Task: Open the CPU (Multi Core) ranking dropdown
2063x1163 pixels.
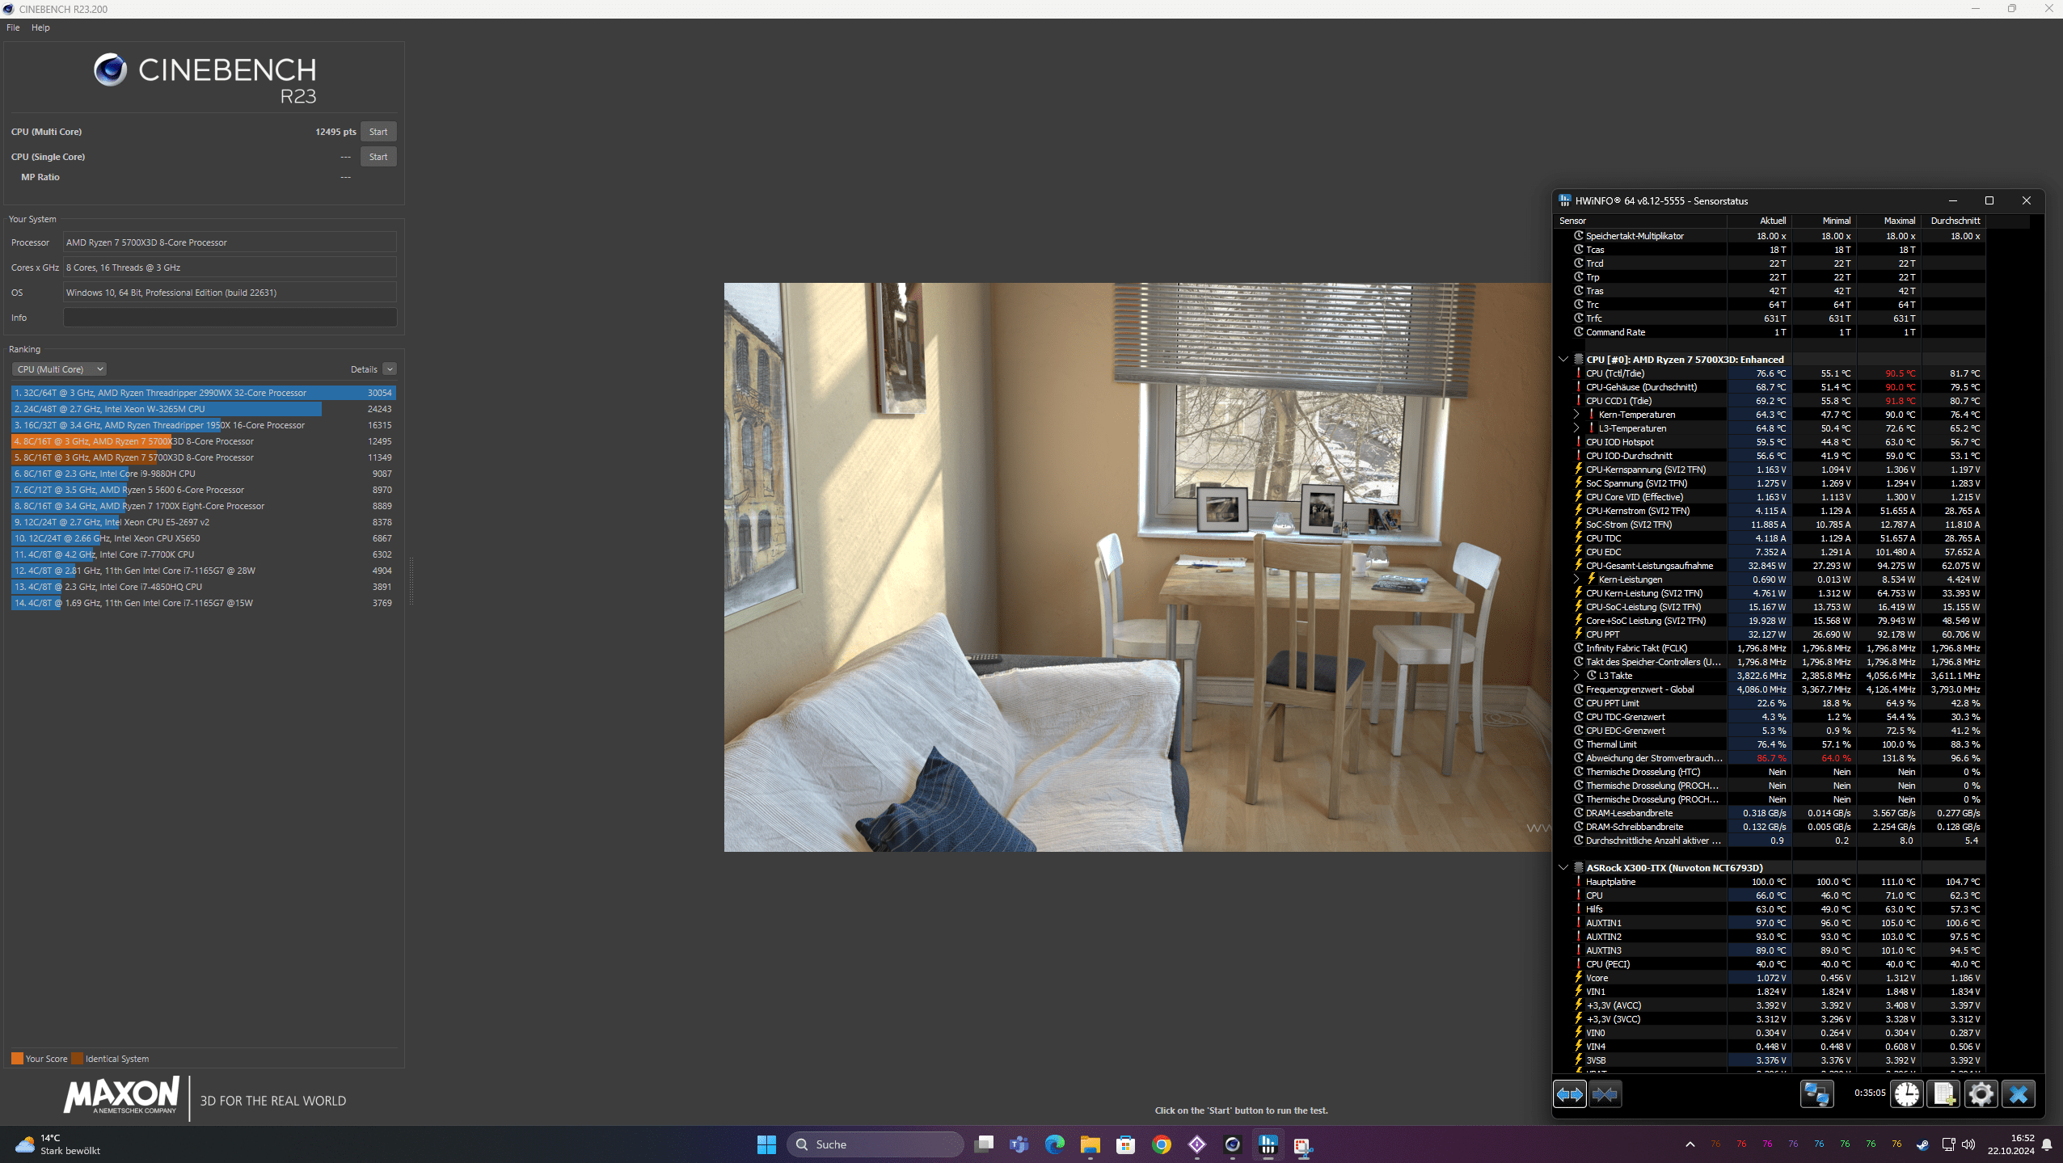Action: [x=59, y=369]
